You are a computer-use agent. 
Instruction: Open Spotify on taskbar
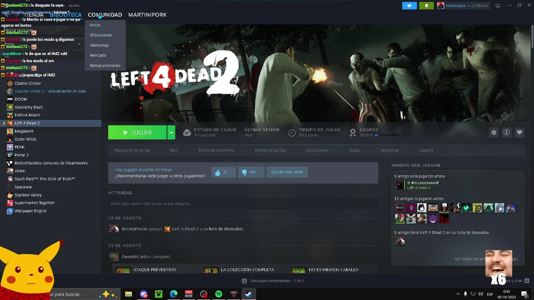point(219,294)
